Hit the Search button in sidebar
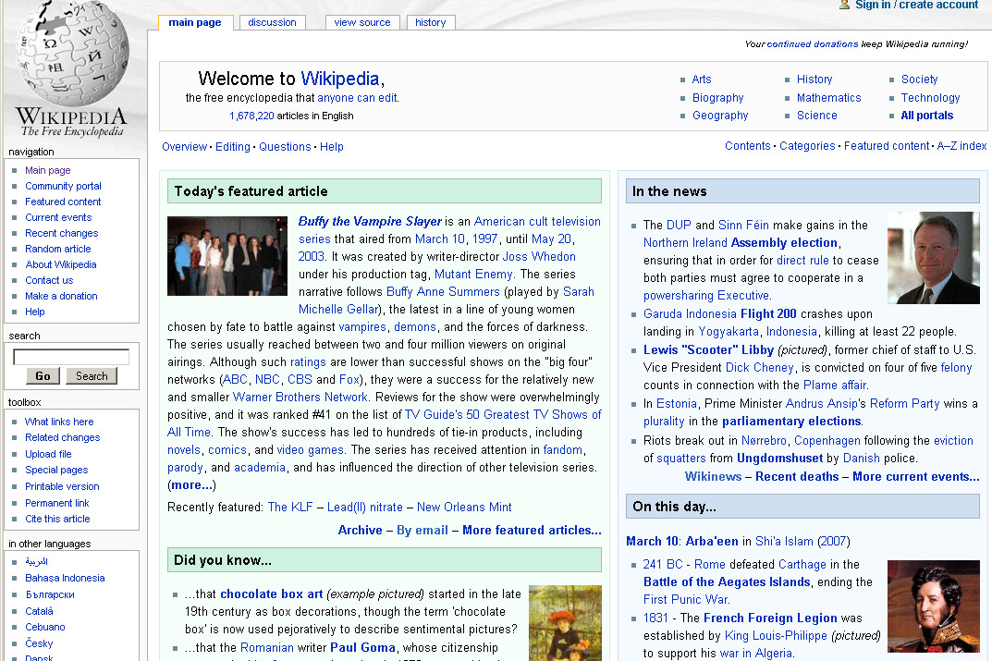The width and height of the screenshot is (992, 661). [x=92, y=375]
